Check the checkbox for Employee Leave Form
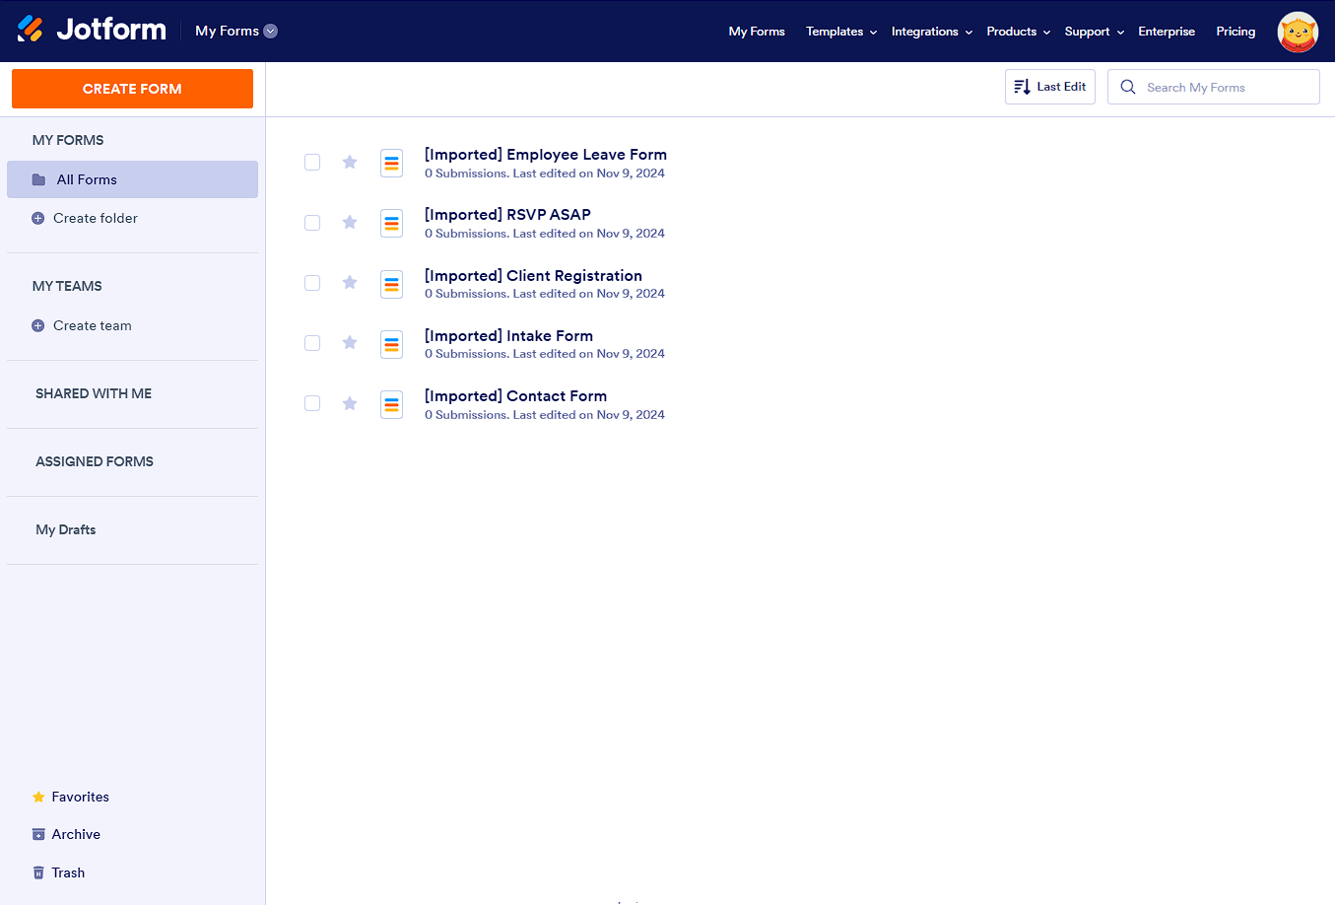This screenshot has height=905, width=1335. point(312,162)
